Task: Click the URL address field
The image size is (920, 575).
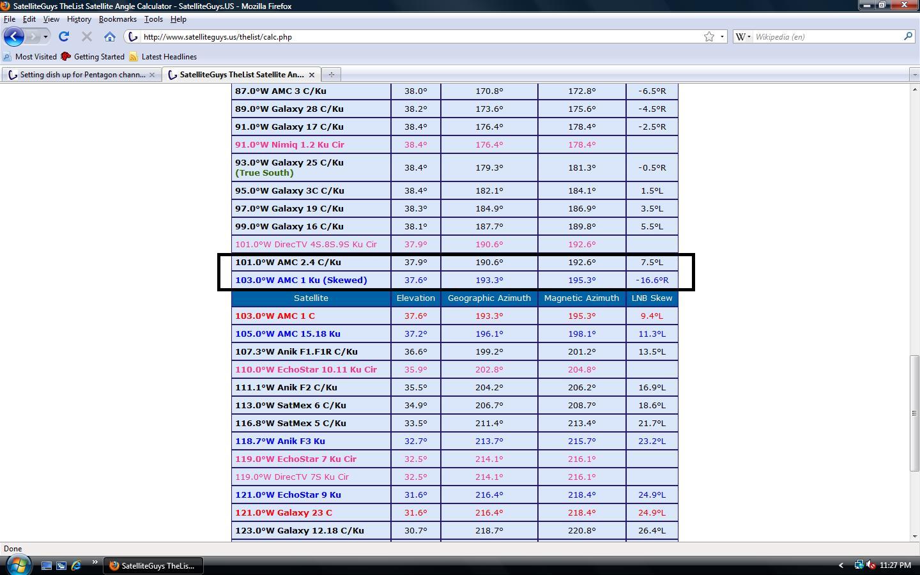Action: click(420, 36)
